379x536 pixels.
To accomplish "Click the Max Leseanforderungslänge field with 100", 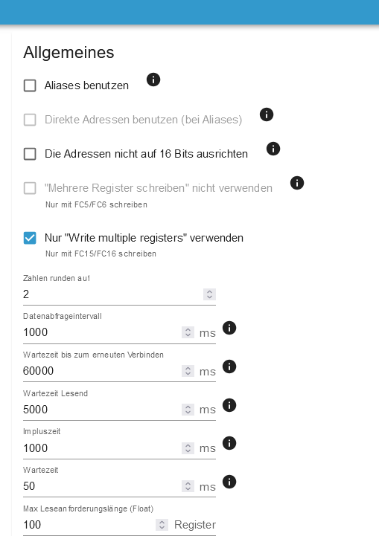I will tap(89, 525).
